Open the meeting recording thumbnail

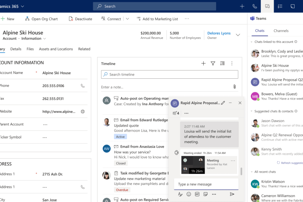click(193, 164)
